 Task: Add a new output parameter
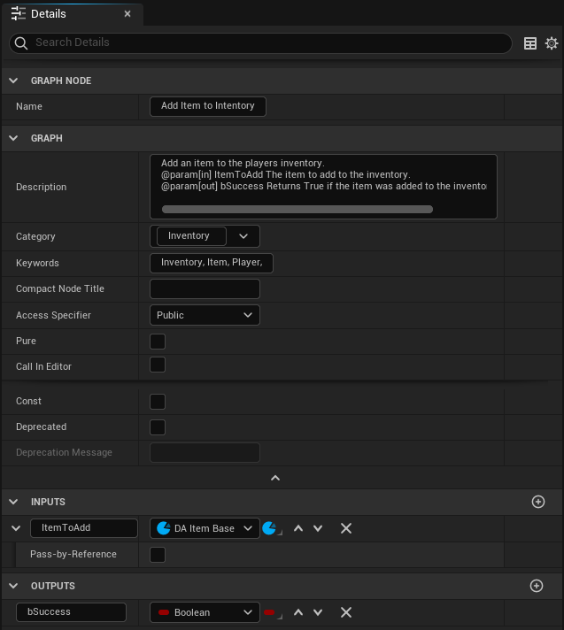(536, 586)
